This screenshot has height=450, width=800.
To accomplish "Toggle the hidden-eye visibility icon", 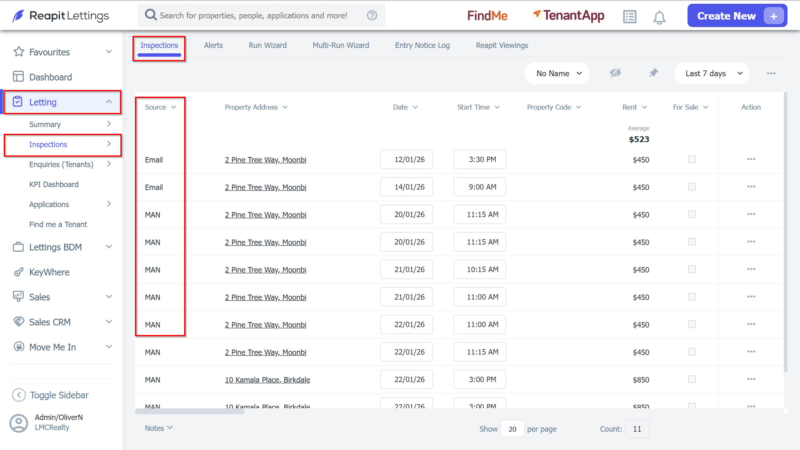I will pos(615,73).
